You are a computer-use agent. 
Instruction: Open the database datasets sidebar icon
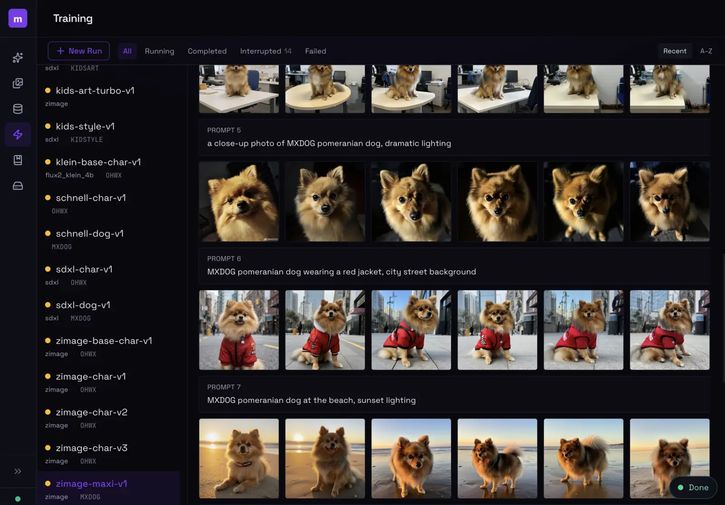pyautogui.click(x=18, y=109)
